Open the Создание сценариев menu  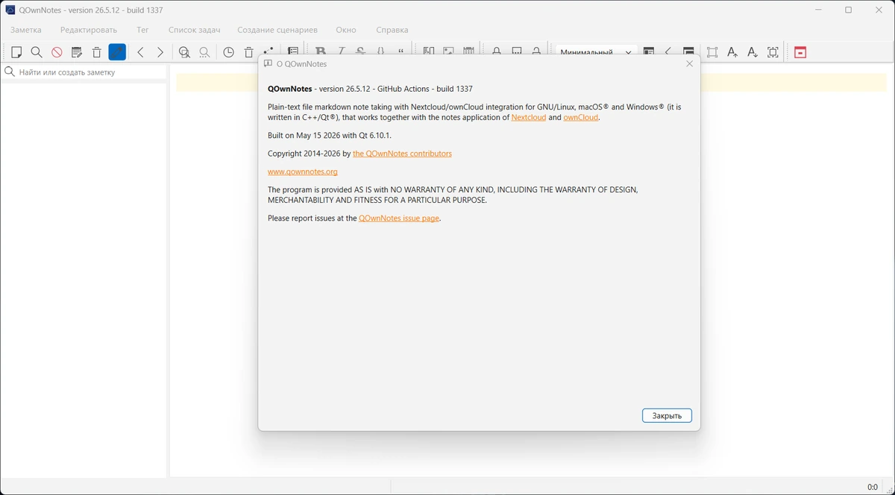coord(277,30)
